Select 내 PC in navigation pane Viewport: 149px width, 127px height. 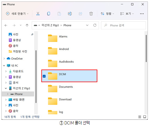click(12, 66)
